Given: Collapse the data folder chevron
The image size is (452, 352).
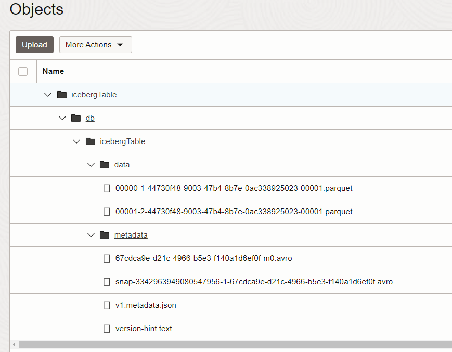Looking at the screenshot, I should click(91, 165).
